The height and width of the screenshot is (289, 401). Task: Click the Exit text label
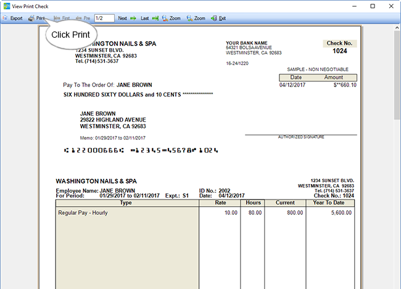[x=222, y=19]
